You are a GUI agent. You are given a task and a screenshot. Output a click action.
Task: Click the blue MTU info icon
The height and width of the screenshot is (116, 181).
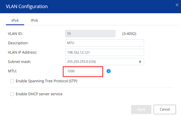click(x=109, y=71)
